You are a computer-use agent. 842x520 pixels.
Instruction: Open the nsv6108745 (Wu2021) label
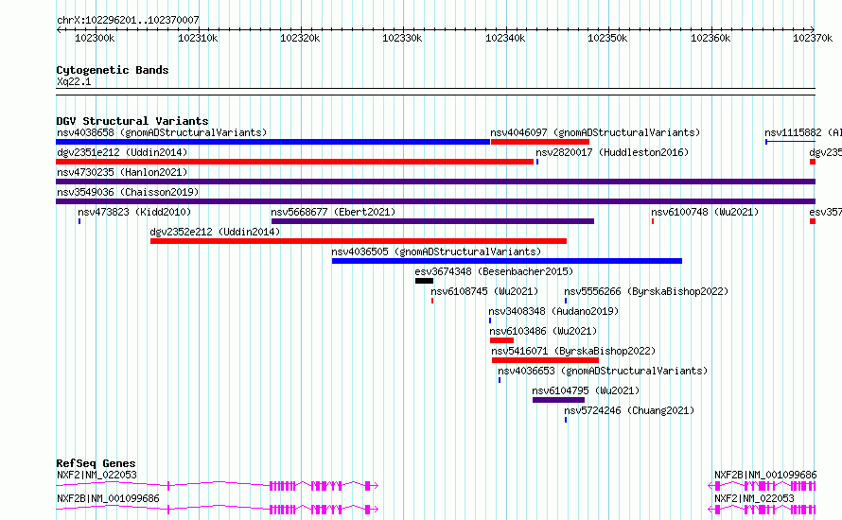(484, 291)
